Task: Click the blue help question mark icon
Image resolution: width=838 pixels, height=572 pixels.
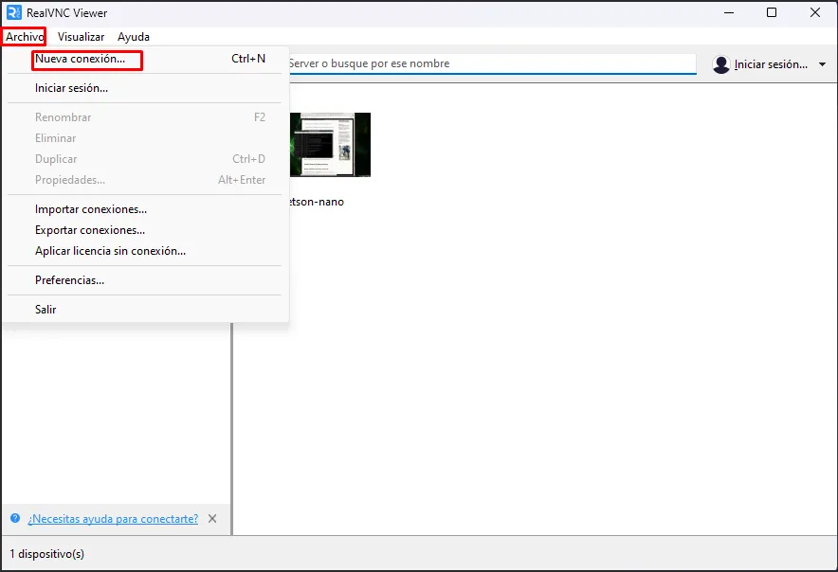Action: coord(15,519)
